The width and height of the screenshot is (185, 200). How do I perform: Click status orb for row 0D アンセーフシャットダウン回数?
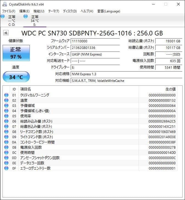coord(6,158)
